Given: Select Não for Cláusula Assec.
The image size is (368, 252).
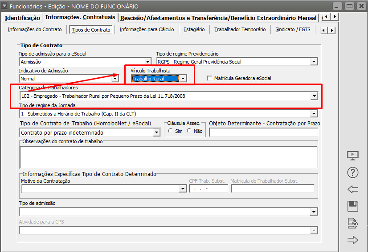Looking at the screenshot, I should pyautogui.click(x=189, y=131).
